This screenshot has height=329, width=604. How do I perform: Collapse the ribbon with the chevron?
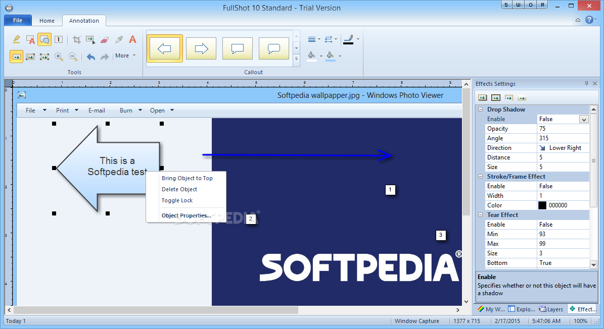point(578,20)
